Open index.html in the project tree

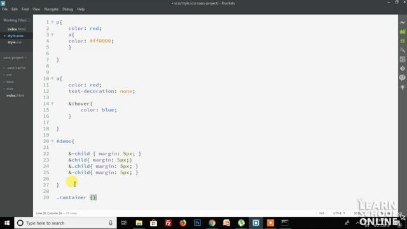click(15, 95)
